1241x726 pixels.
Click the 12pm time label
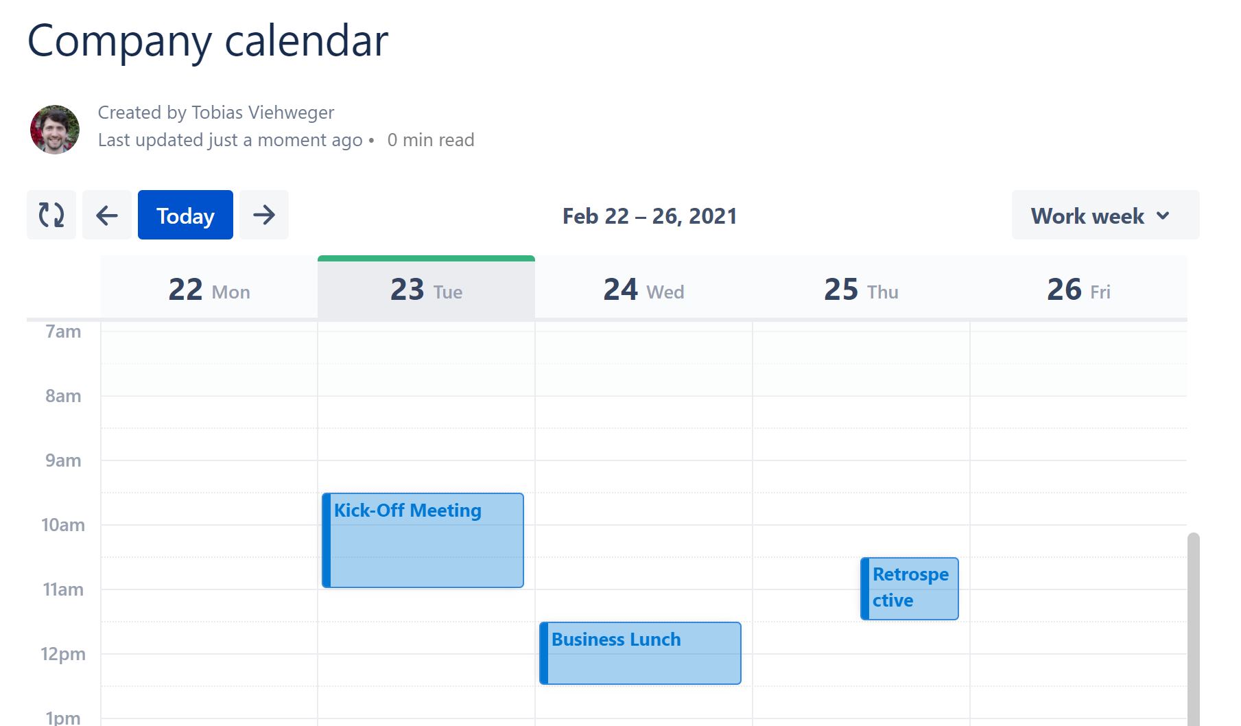(63, 654)
